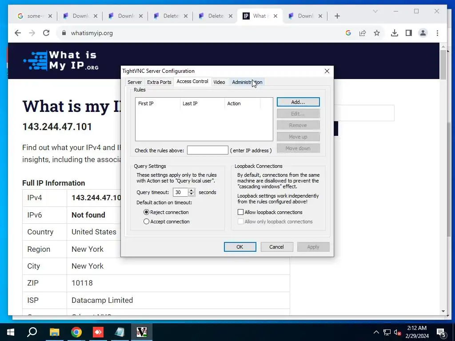Switch to the Extra Ports tab
Image resolution: width=455 pixels, height=341 pixels.
159,82
